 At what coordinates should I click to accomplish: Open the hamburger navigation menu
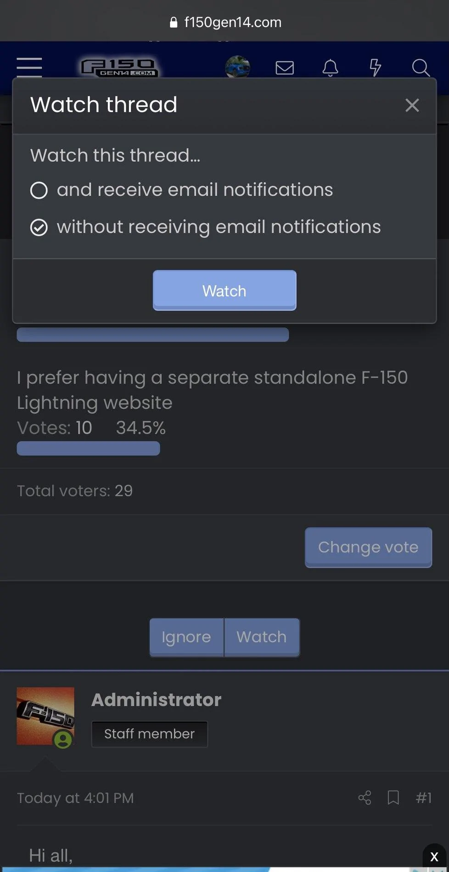click(29, 67)
